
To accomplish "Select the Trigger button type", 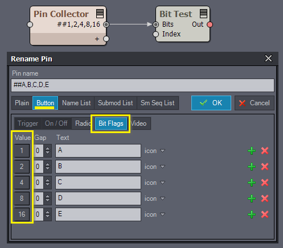I will coord(28,123).
